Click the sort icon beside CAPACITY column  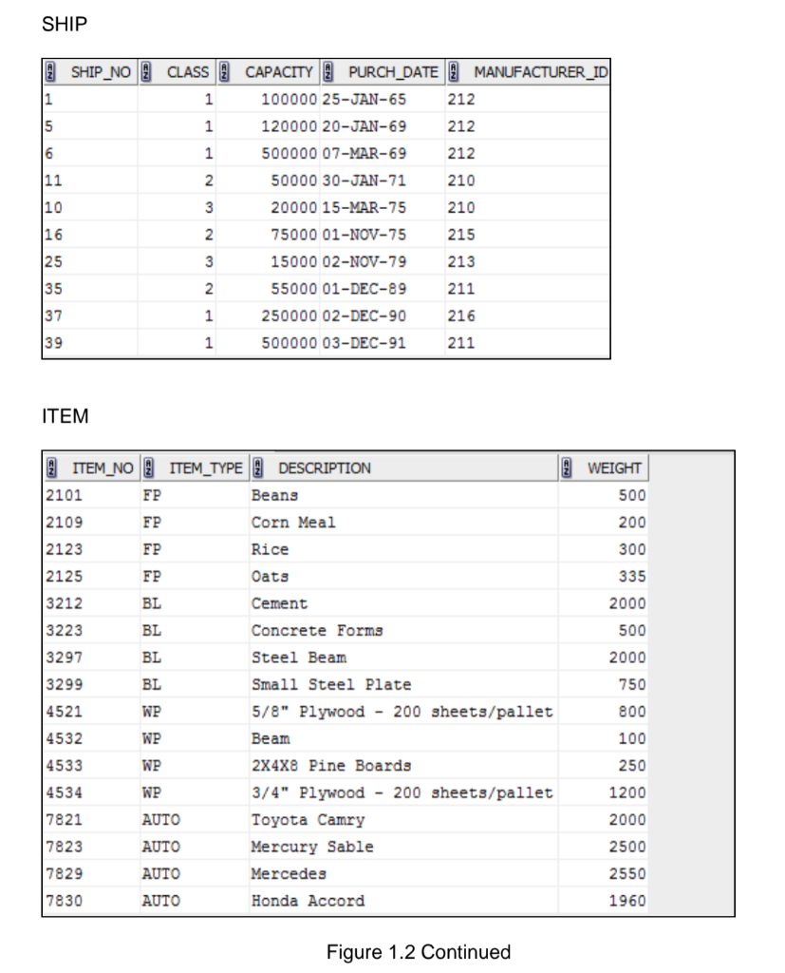tap(224, 71)
